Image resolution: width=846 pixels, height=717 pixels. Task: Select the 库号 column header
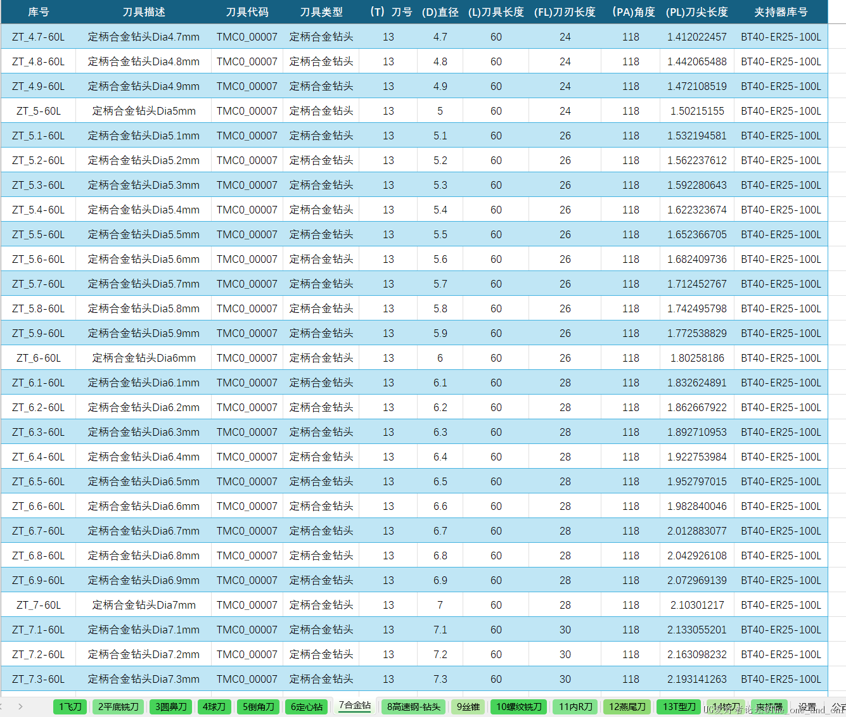tap(38, 12)
